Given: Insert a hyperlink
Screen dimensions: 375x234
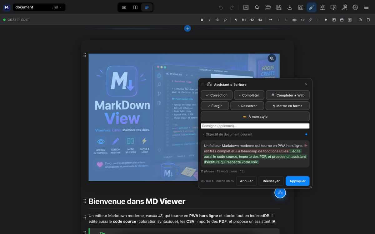Looking at the screenshot, I should [310, 20].
